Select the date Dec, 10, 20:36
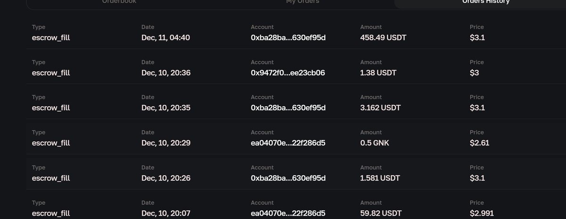Screen dimensions: 566x219 (x=166, y=73)
